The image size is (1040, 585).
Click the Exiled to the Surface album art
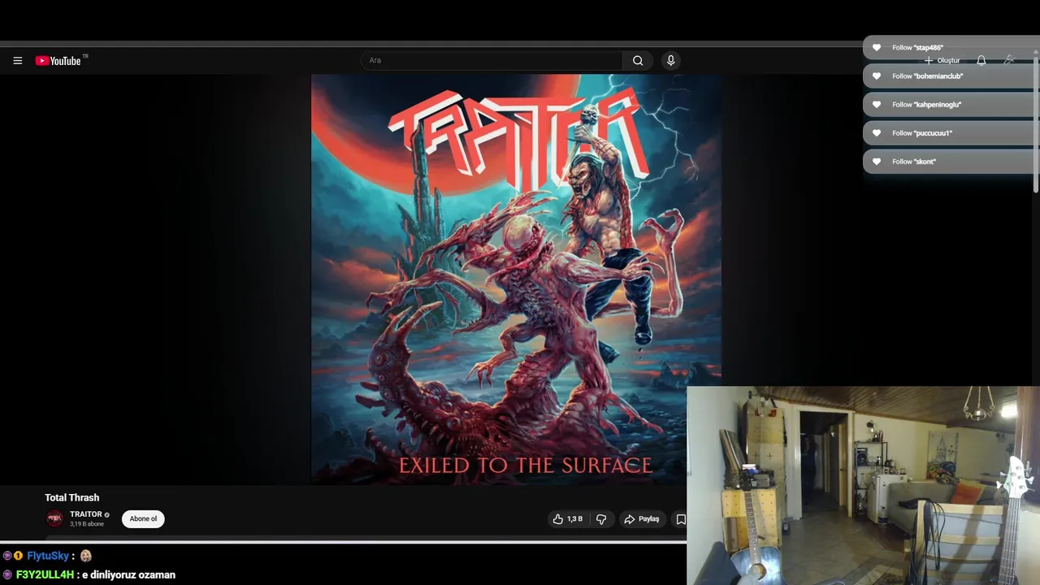516,279
